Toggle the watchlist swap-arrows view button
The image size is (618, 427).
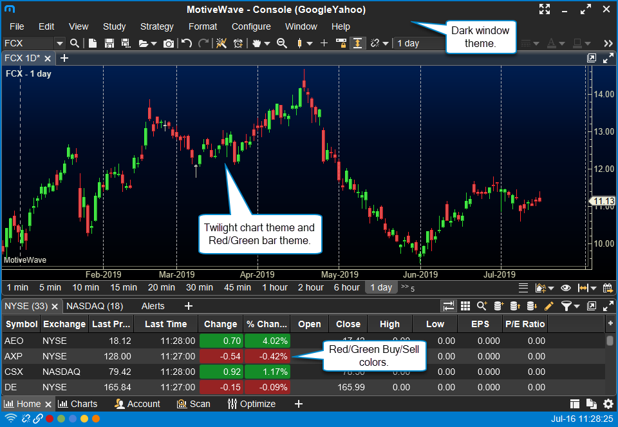tap(448, 306)
